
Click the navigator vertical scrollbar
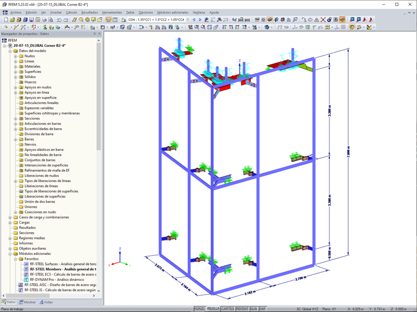pos(98,95)
